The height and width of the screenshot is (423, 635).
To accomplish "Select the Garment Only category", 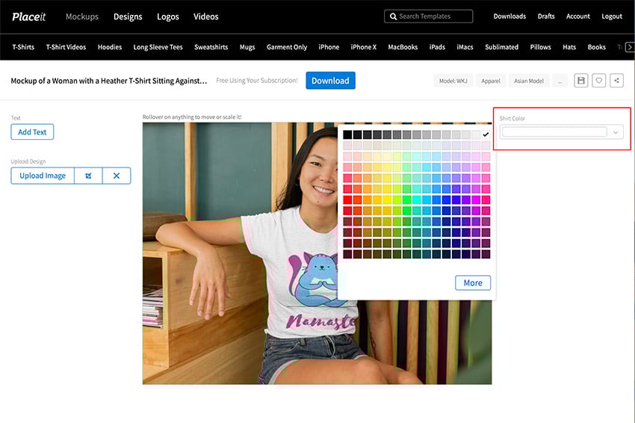I will point(287,47).
